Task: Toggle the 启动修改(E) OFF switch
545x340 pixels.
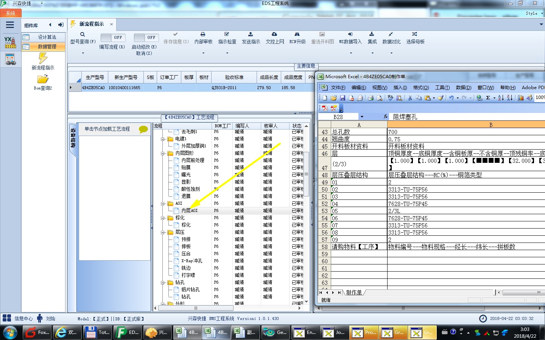Action: point(146,37)
